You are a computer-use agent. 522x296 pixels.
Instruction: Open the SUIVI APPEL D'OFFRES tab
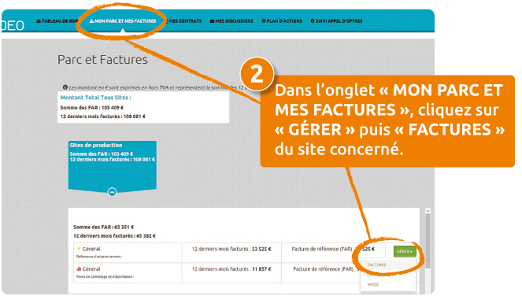[336, 21]
